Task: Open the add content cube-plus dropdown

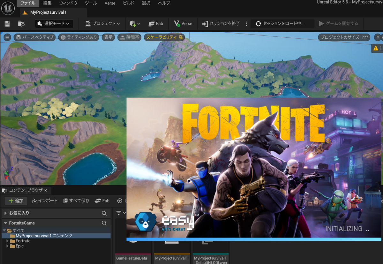Action: pos(135,24)
